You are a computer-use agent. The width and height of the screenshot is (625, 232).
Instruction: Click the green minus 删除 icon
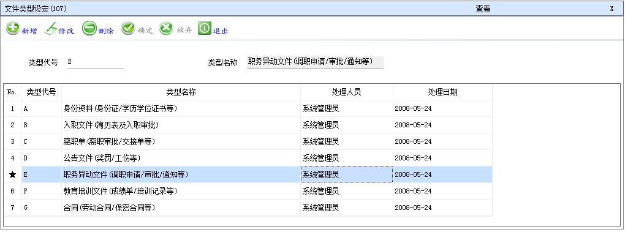coord(89,28)
